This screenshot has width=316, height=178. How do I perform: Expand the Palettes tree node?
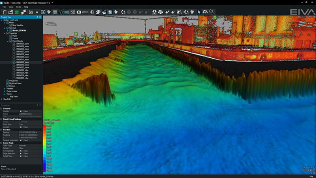4,89
